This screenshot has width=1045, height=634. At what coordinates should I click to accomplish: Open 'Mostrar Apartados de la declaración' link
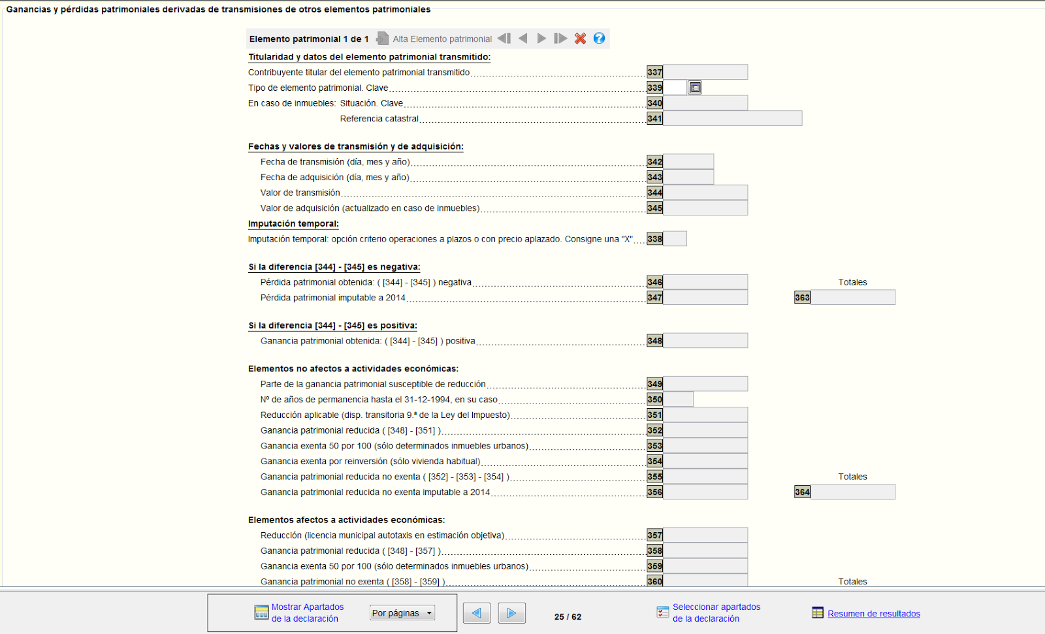pos(308,613)
